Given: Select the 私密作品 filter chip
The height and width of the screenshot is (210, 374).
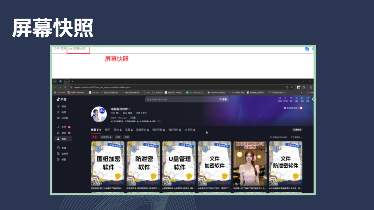Looking at the screenshot, I should 106,137.
